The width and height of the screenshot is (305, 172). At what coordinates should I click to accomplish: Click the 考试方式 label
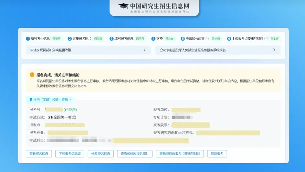(x=37, y=117)
